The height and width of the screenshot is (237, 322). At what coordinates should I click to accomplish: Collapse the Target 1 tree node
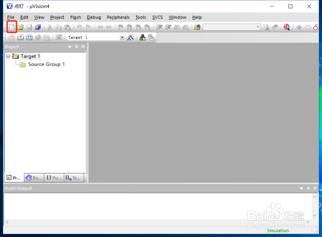(8, 56)
